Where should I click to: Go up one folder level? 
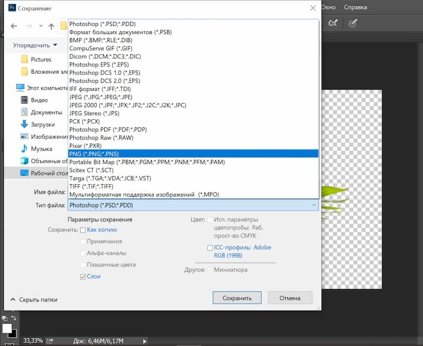[x=51, y=26]
